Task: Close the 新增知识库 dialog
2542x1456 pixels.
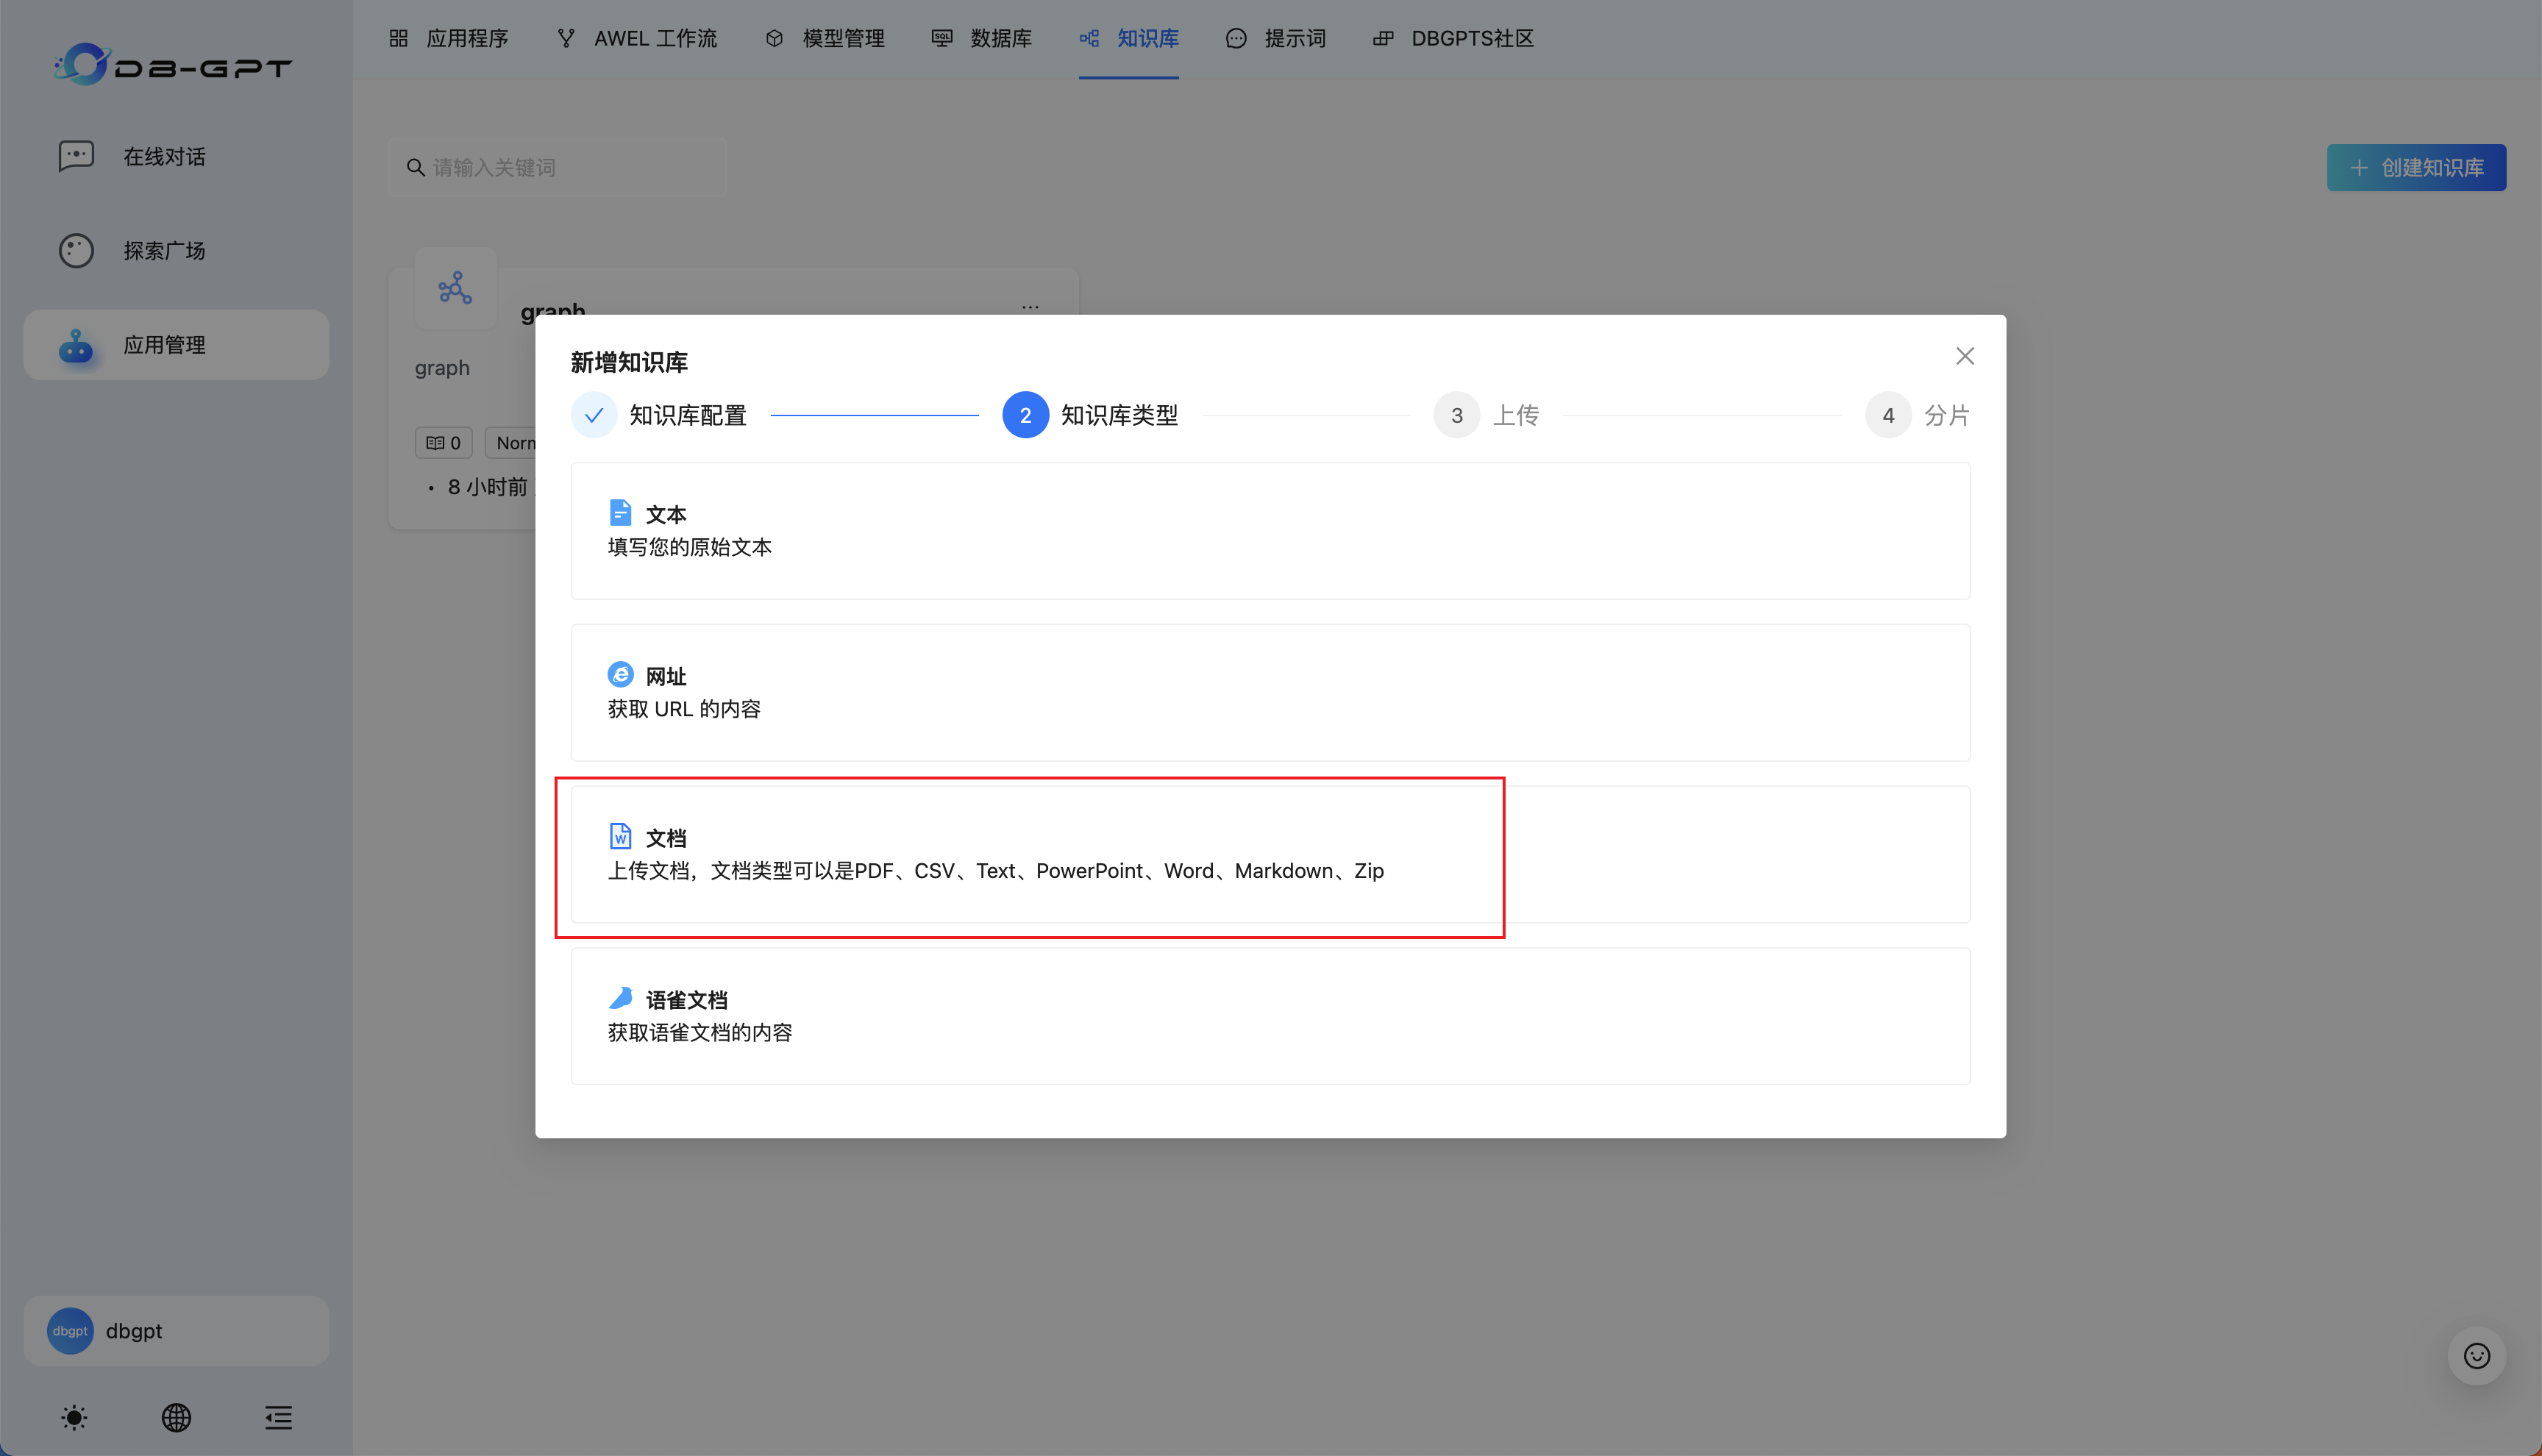Action: pyautogui.click(x=1964, y=356)
